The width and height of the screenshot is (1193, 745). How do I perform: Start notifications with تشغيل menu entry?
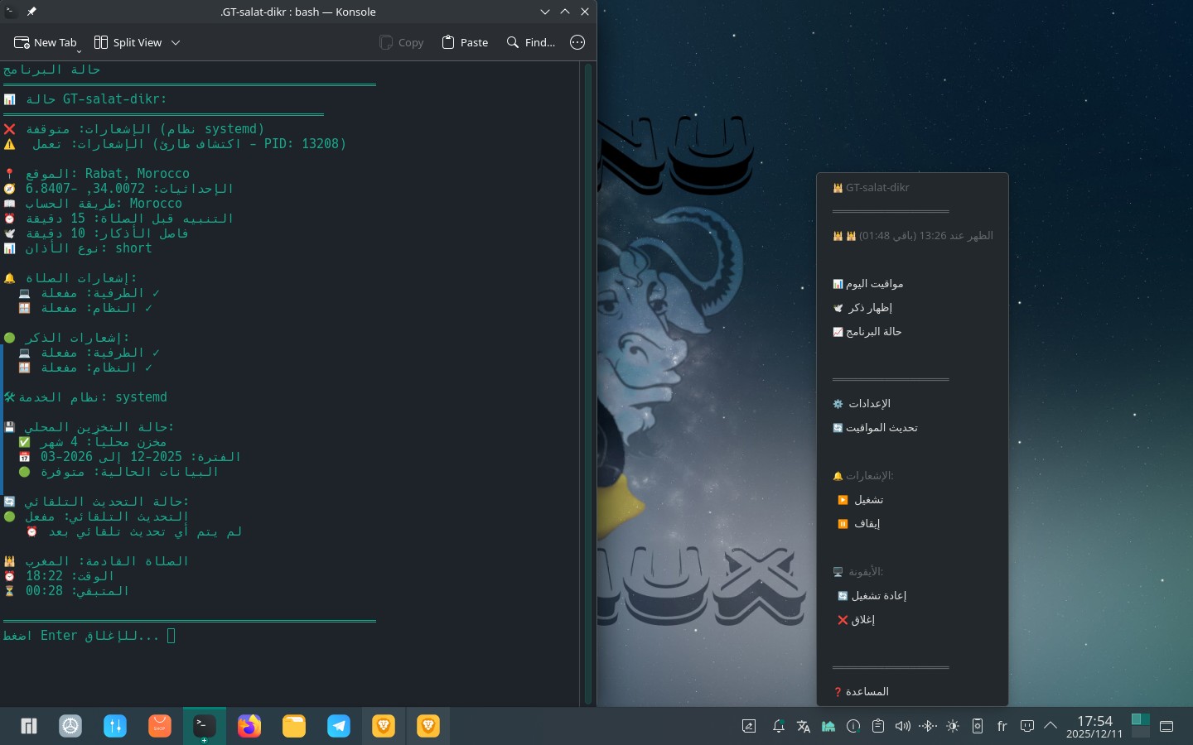(867, 500)
